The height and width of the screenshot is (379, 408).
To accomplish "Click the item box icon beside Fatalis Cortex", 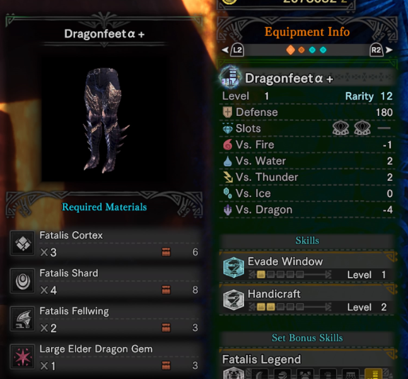I will (x=166, y=252).
